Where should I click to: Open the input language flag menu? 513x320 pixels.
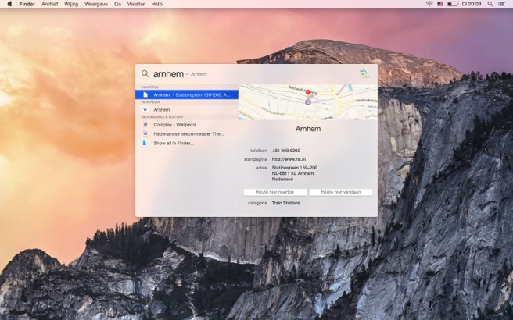click(440, 4)
